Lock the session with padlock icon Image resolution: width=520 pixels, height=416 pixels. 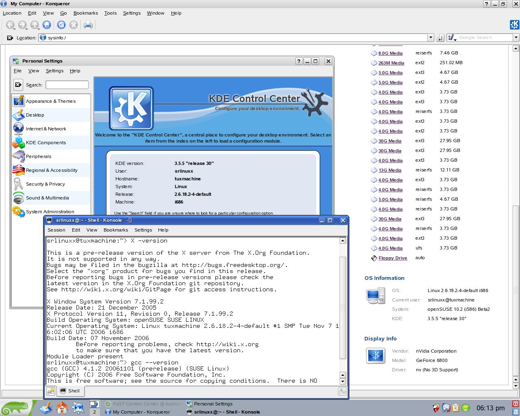[x=516, y=412]
